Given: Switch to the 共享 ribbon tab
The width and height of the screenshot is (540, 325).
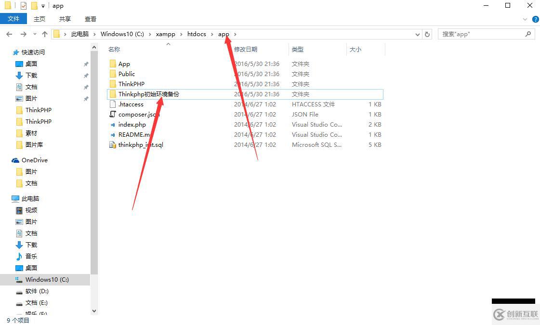Looking at the screenshot, I should [x=65, y=19].
